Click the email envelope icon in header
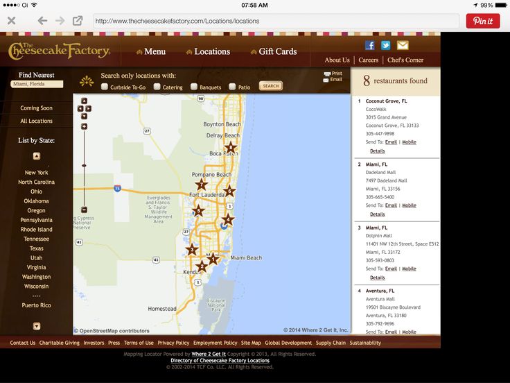 pos(403,45)
